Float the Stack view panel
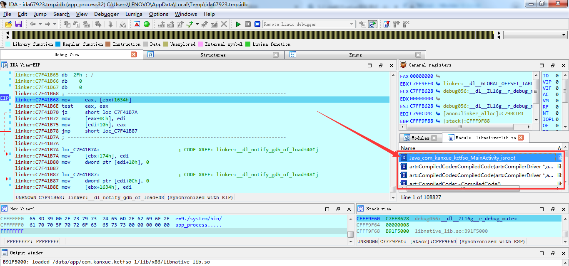This screenshot has height=266, width=569. 553,209
